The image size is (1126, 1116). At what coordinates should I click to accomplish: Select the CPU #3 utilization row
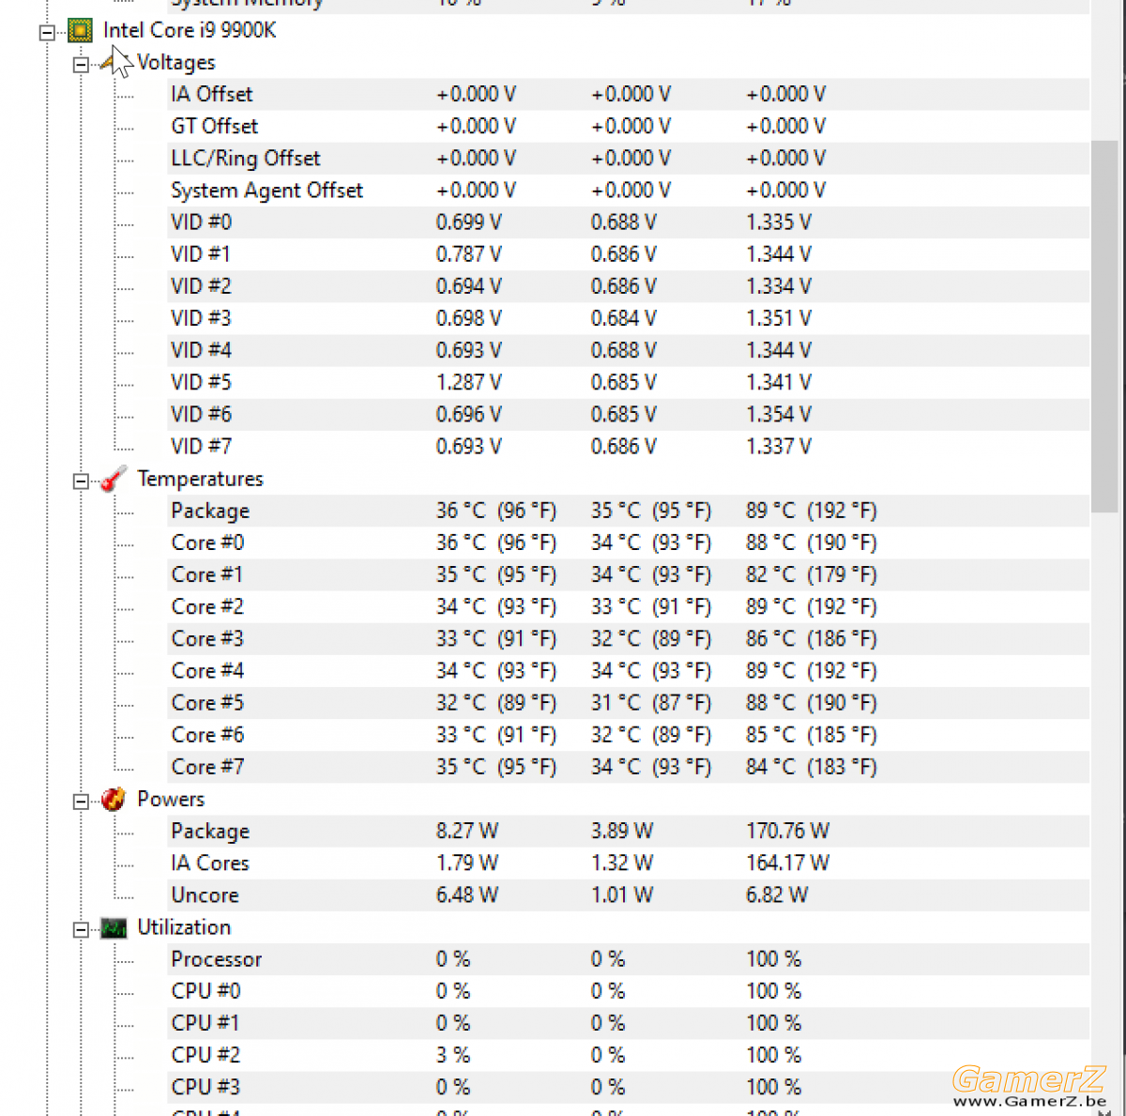click(x=627, y=1087)
